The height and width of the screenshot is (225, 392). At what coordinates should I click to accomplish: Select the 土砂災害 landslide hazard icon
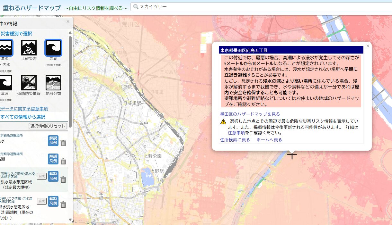[29, 48]
